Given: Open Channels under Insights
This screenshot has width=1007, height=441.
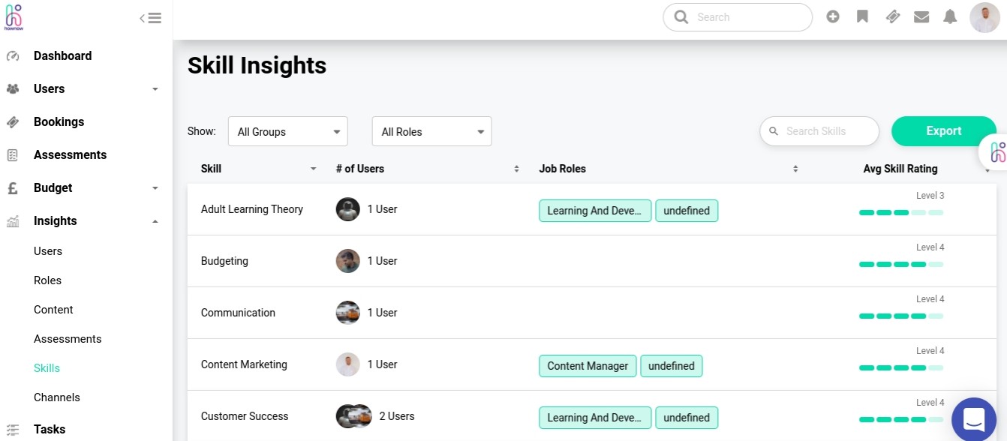Looking at the screenshot, I should click(x=56, y=397).
